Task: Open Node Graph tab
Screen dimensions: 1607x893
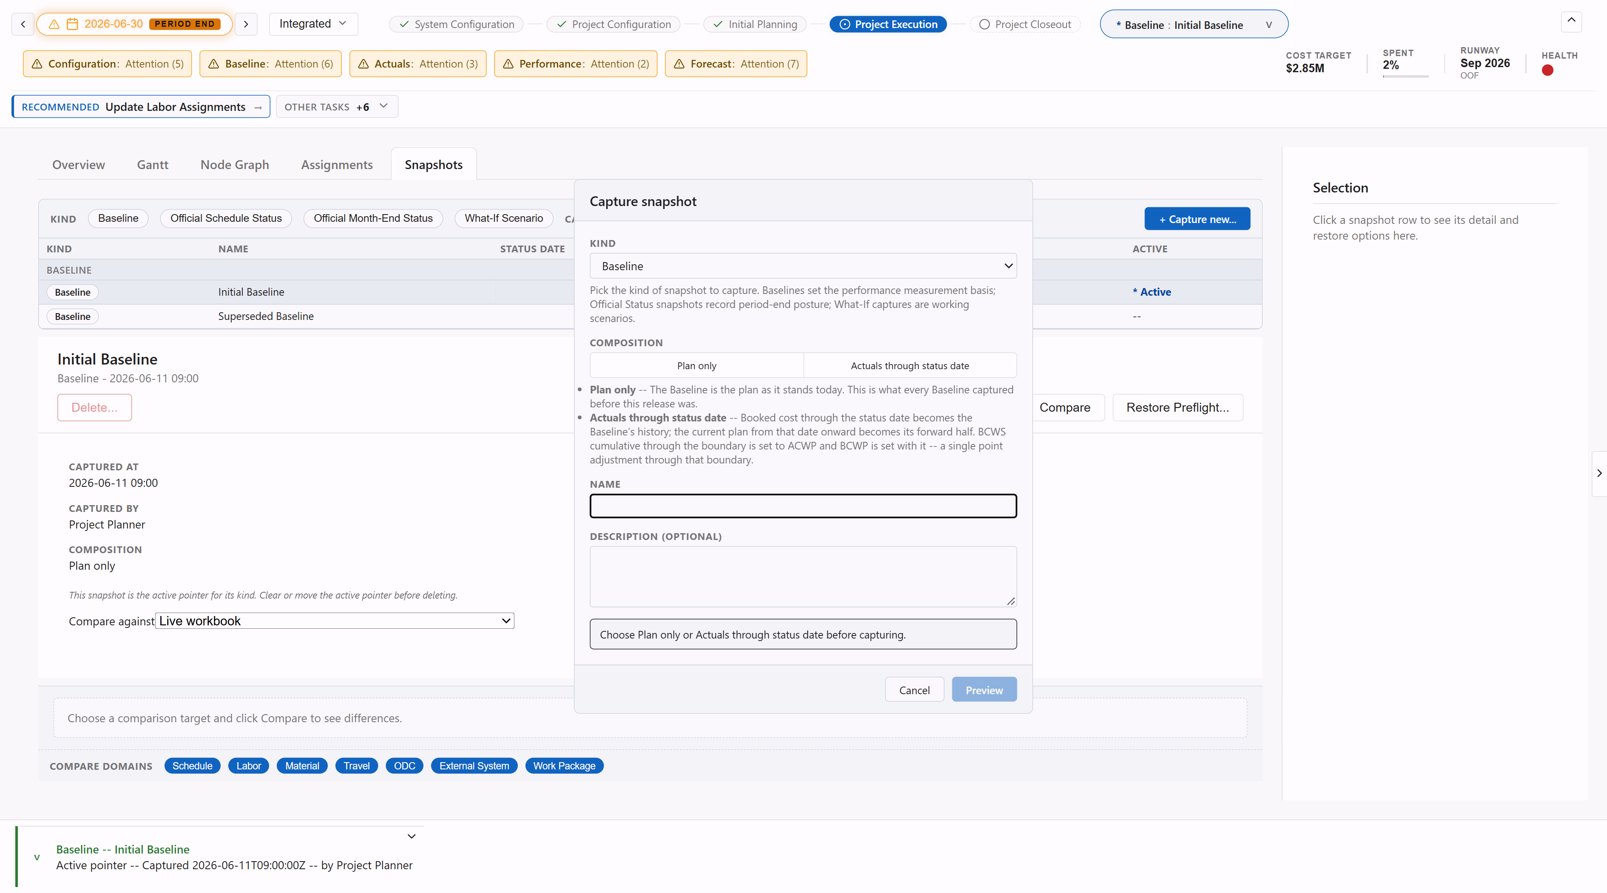Action: coord(235,165)
